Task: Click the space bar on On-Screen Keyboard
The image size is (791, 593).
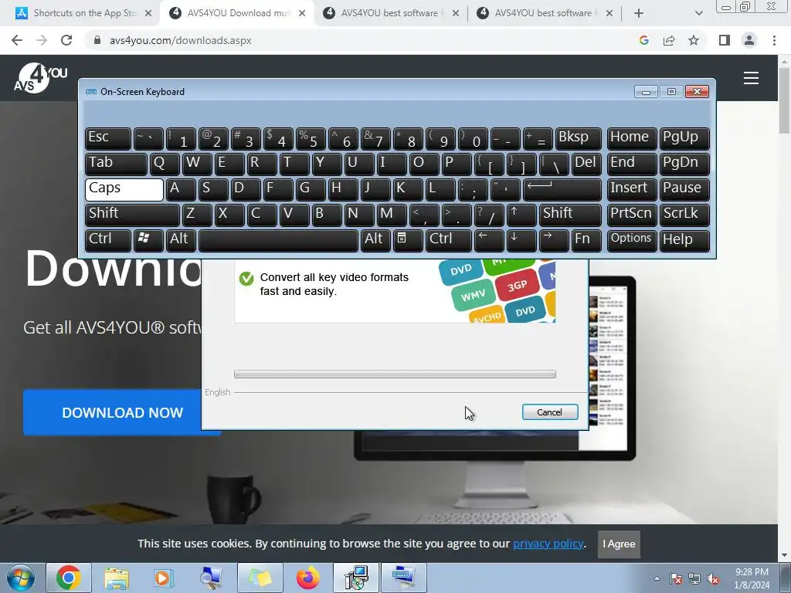Action: click(x=278, y=240)
